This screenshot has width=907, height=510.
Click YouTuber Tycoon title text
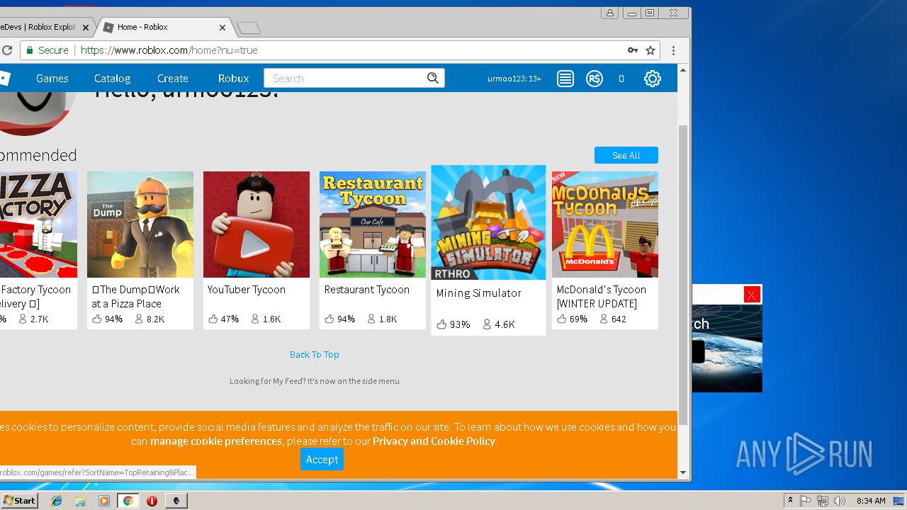point(247,289)
